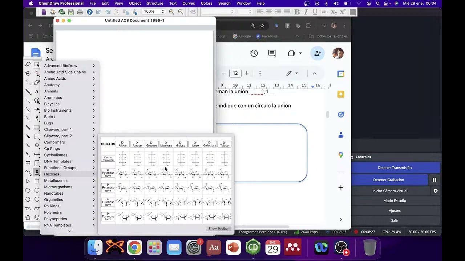This screenshot has height=261, width=465.
Task: Select the Templates stamp tool
Action: click(37, 173)
